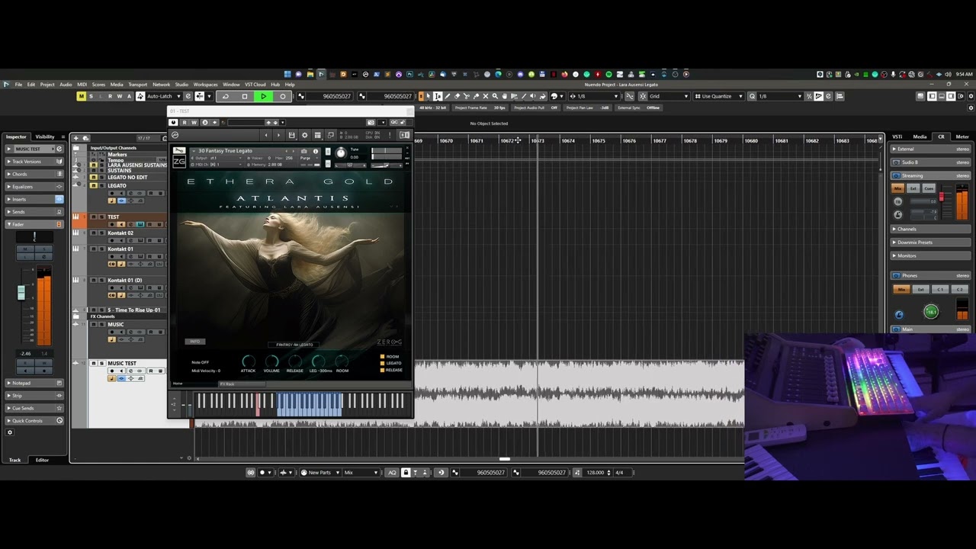Click the transport Record button
The width and height of the screenshot is (976, 549).
(282, 96)
